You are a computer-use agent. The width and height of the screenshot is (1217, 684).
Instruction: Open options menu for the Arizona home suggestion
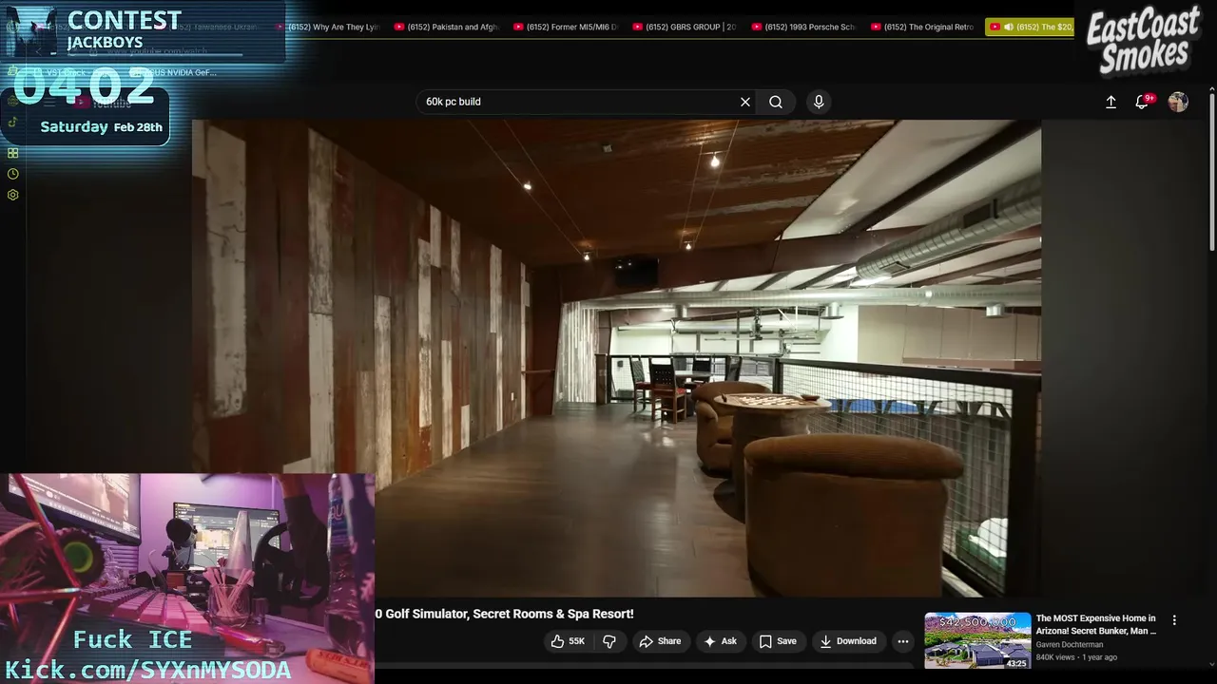(x=1174, y=620)
